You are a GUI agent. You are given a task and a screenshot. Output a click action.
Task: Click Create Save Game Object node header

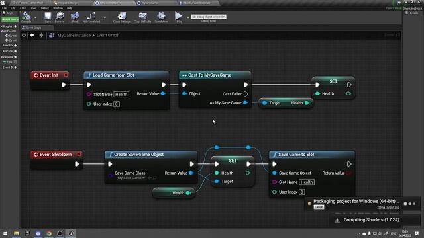(151, 154)
